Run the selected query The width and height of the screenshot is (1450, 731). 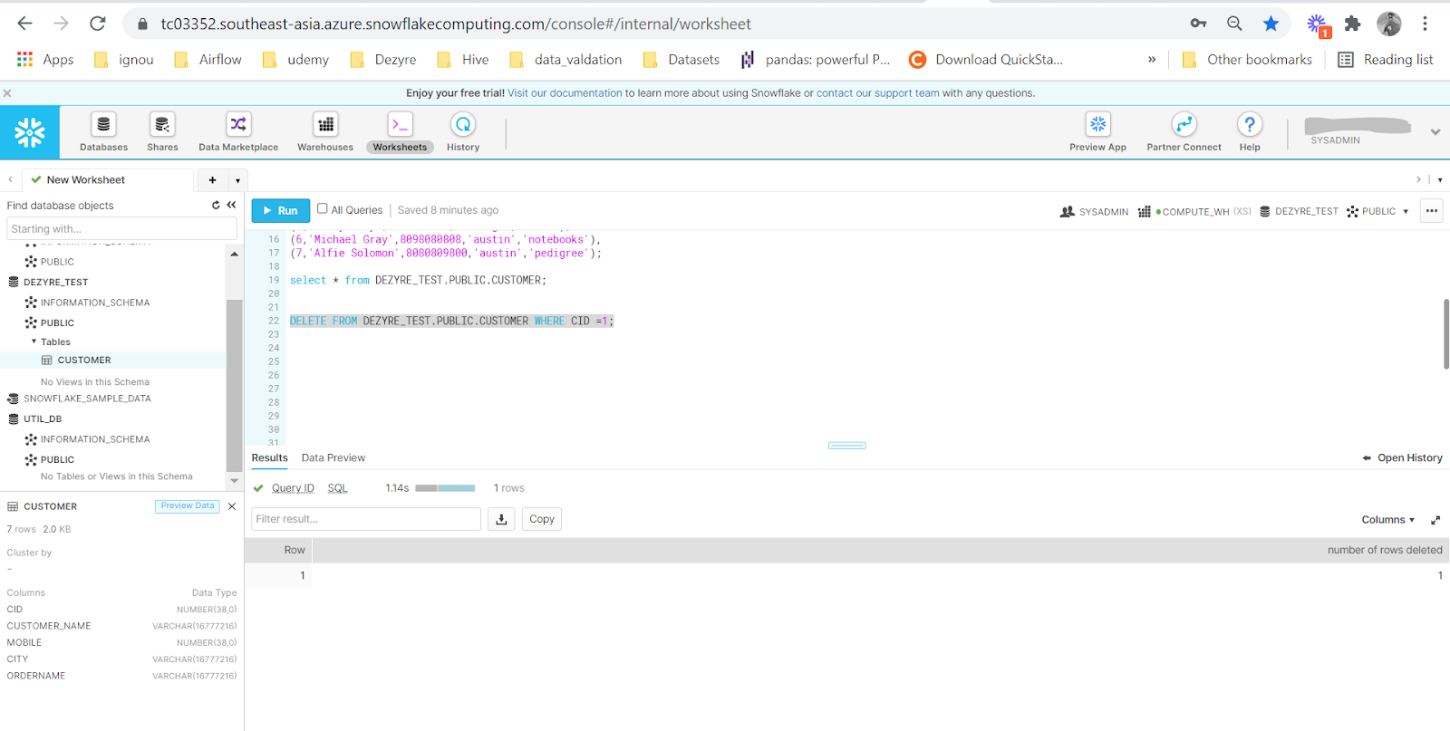point(280,210)
